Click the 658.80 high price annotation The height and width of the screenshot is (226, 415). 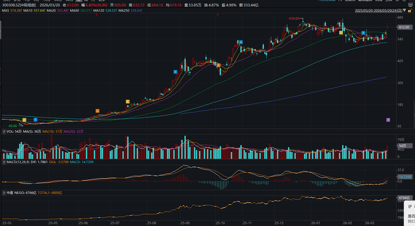(294, 19)
